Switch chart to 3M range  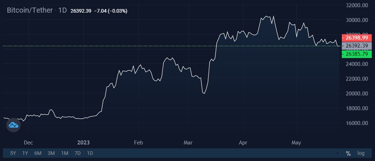point(51,153)
